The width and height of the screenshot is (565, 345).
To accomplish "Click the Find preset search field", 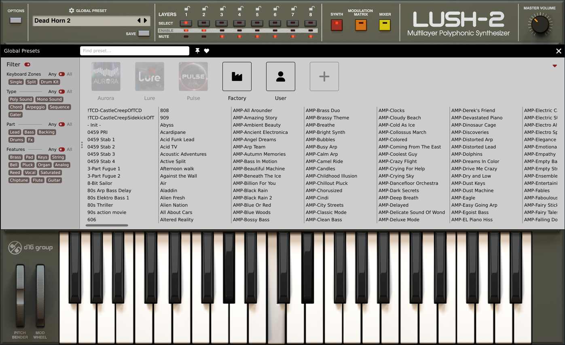I will tap(135, 51).
